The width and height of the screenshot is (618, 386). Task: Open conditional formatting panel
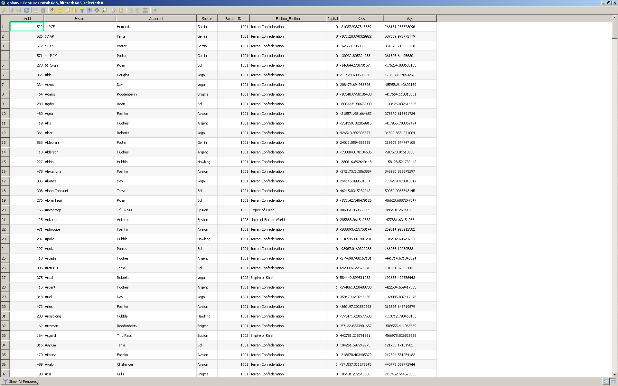(154, 10)
